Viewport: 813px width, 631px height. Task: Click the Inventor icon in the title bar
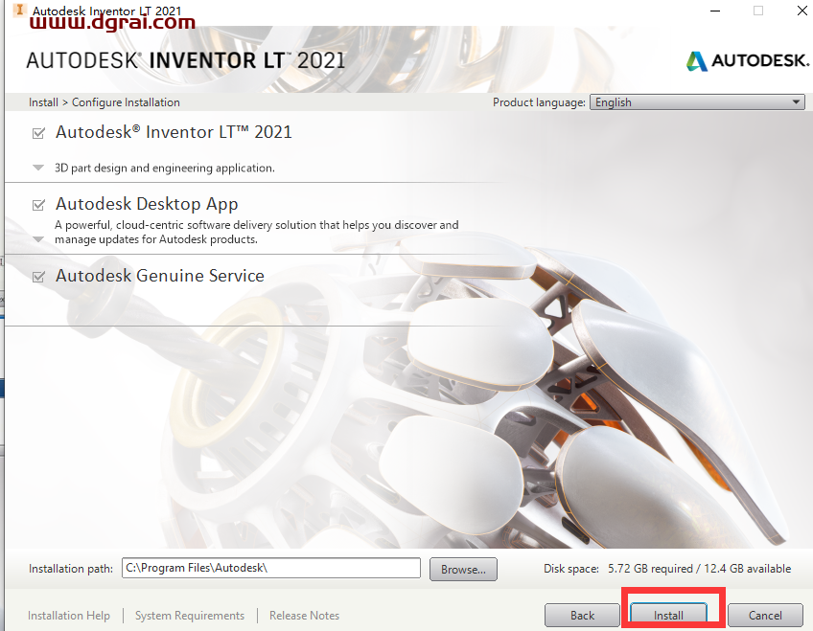(x=17, y=10)
